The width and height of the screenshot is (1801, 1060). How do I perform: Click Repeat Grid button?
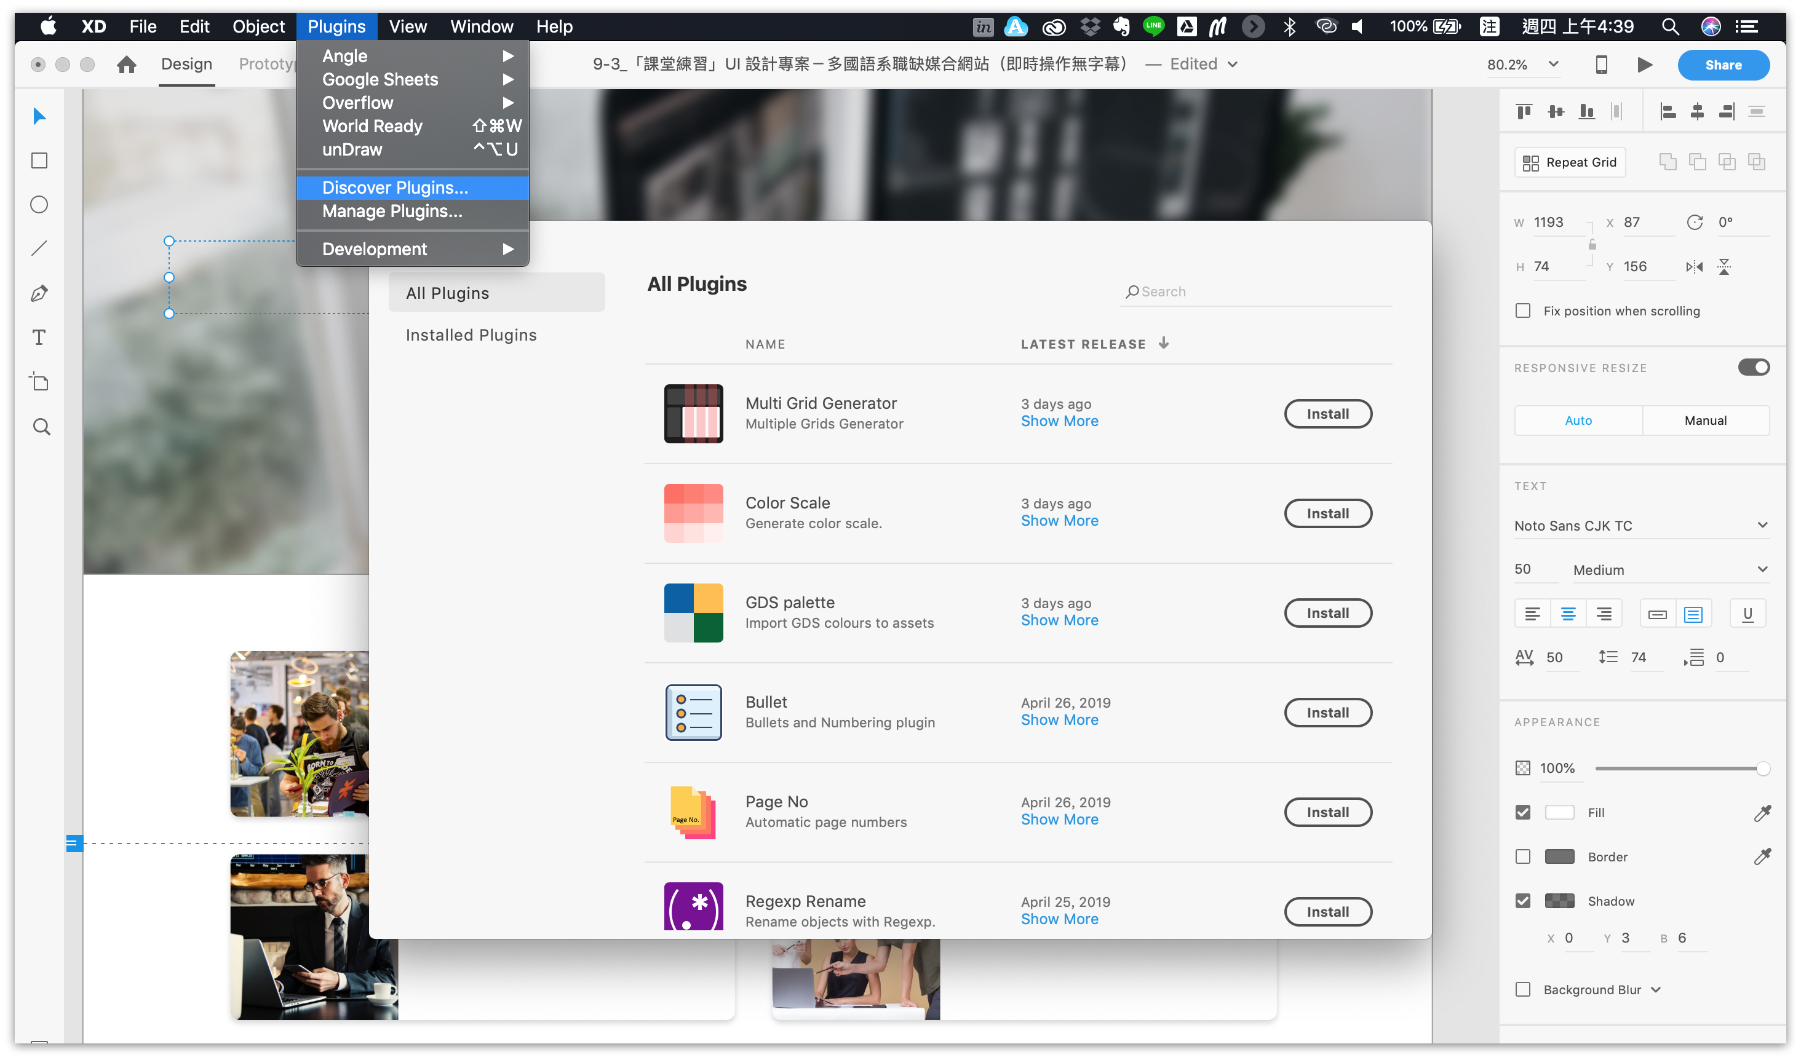[x=1570, y=162]
